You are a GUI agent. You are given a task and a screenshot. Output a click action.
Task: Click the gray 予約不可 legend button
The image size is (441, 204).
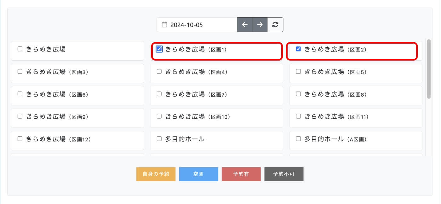284,174
